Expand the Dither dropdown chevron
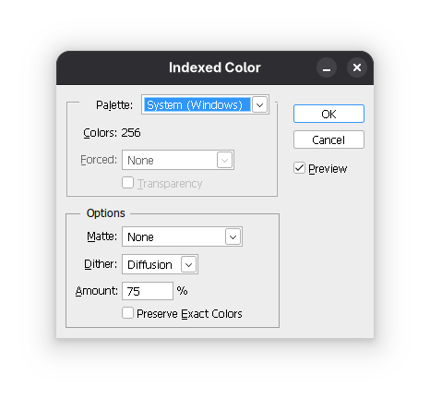The height and width of the screenshot is (400, 430). [188, 264]
